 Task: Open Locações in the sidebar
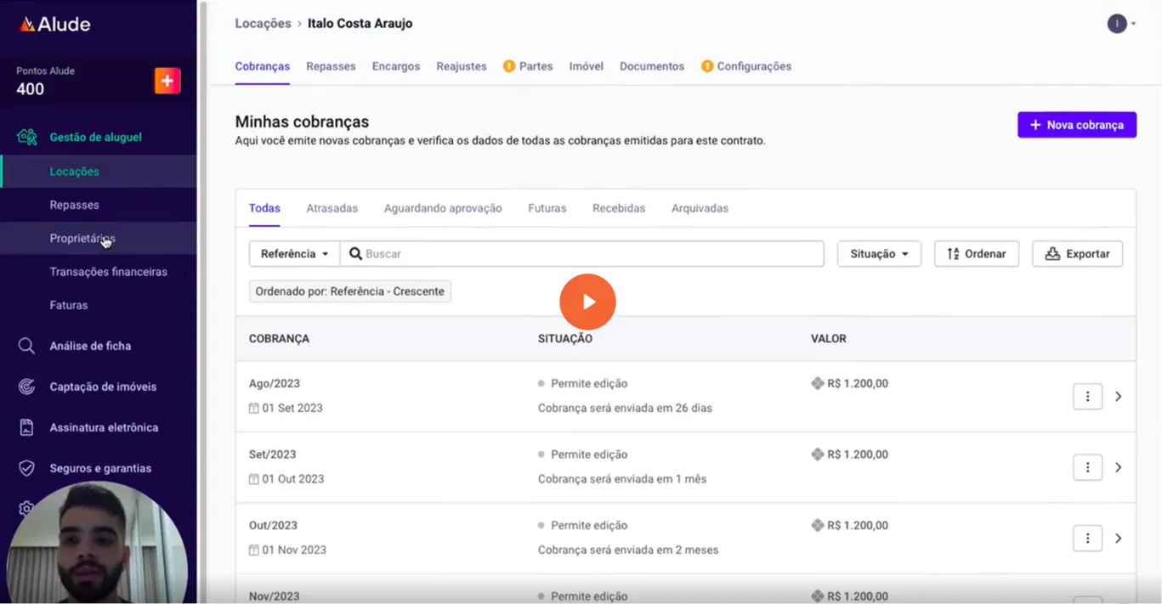click(x=99, y=172)
